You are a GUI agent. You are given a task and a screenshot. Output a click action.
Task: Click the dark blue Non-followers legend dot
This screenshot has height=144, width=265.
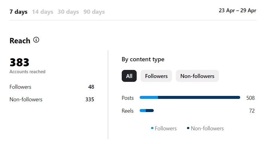pyautogui.click(x=188, y=128)
